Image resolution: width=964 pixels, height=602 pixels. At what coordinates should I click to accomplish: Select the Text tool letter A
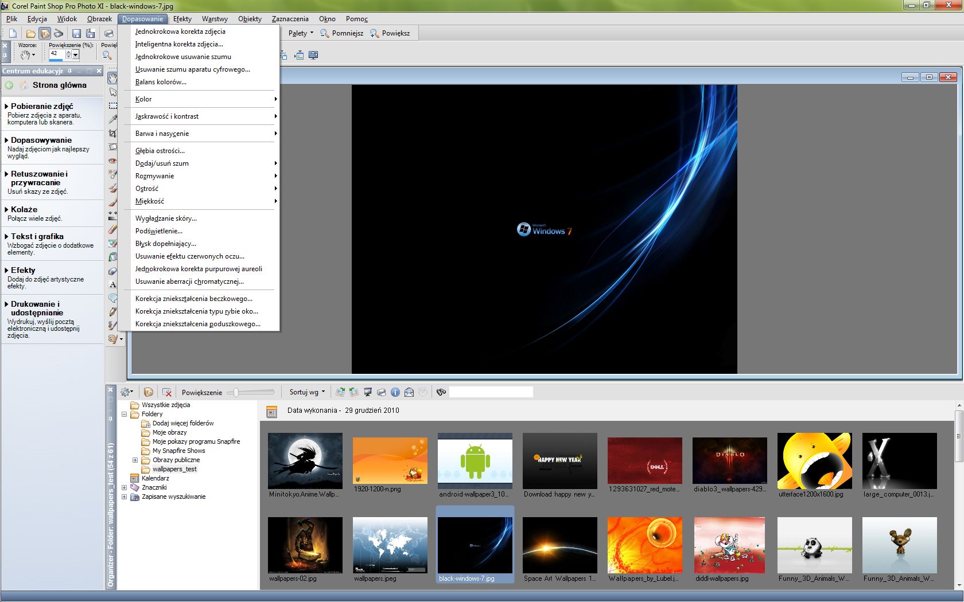pos(113,284)
